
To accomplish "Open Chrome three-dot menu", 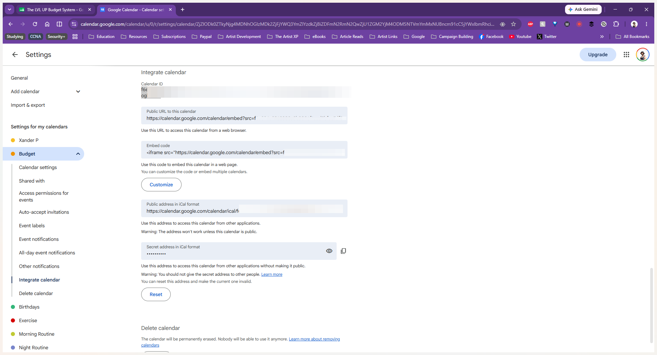I will [x=646, y=24].
